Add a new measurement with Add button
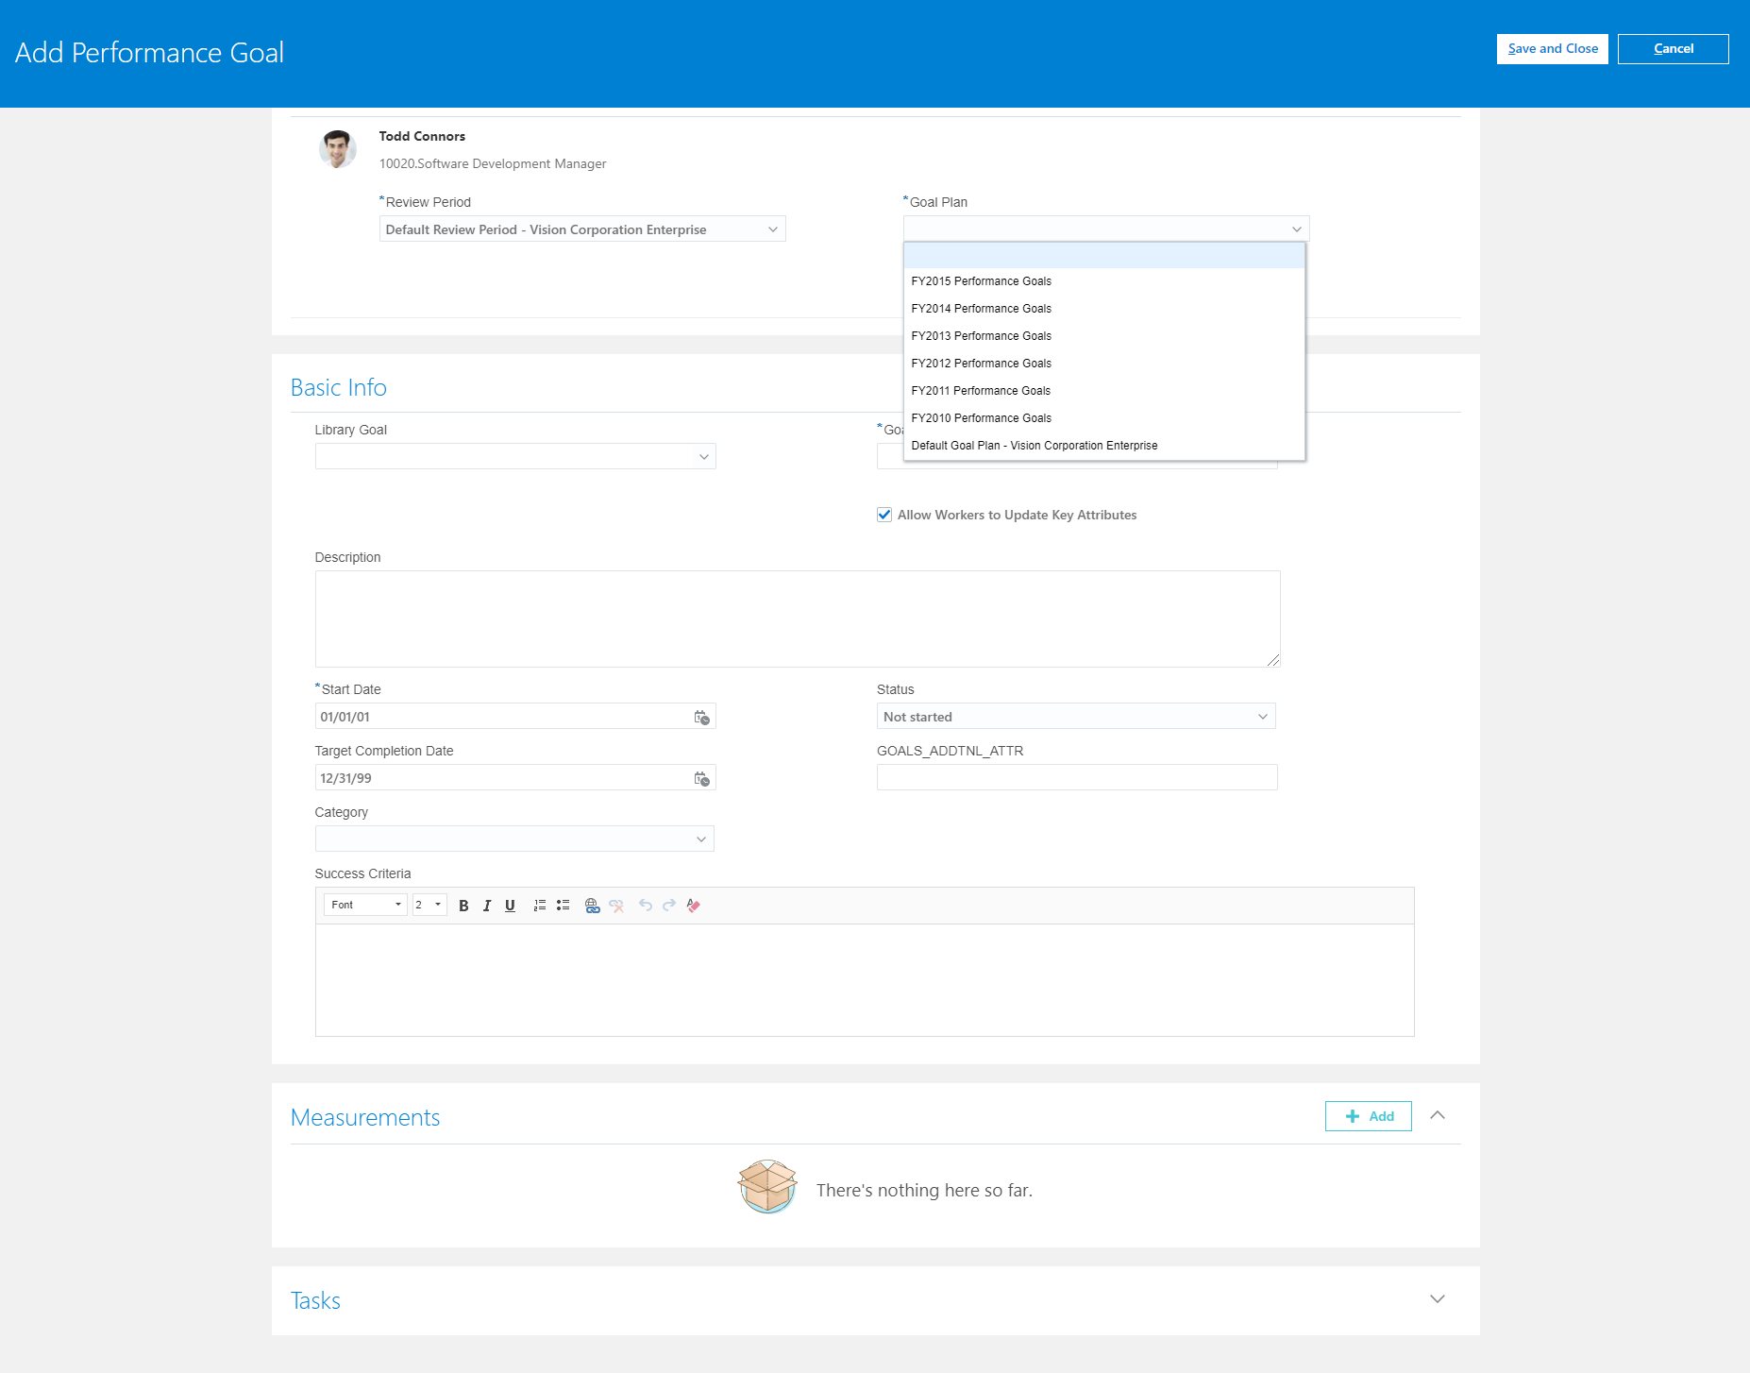Viewport: 1750px width, 1373px height. coord(1368,1115)
